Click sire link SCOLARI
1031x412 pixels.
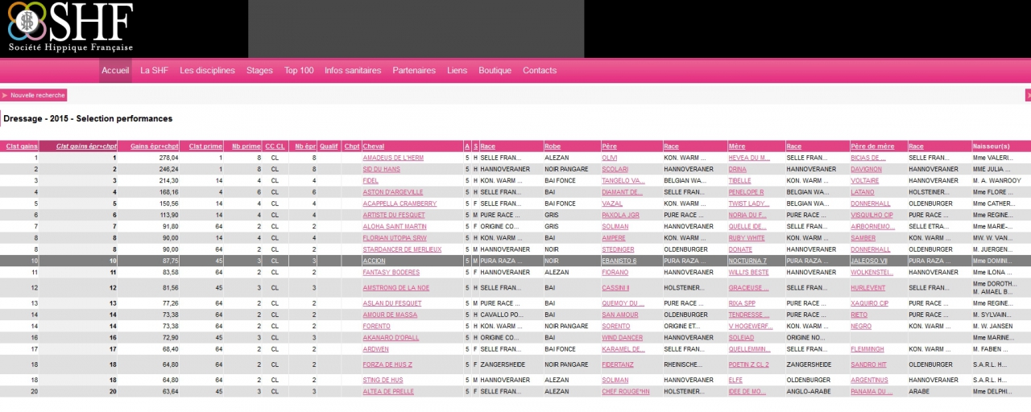[615, 170]
